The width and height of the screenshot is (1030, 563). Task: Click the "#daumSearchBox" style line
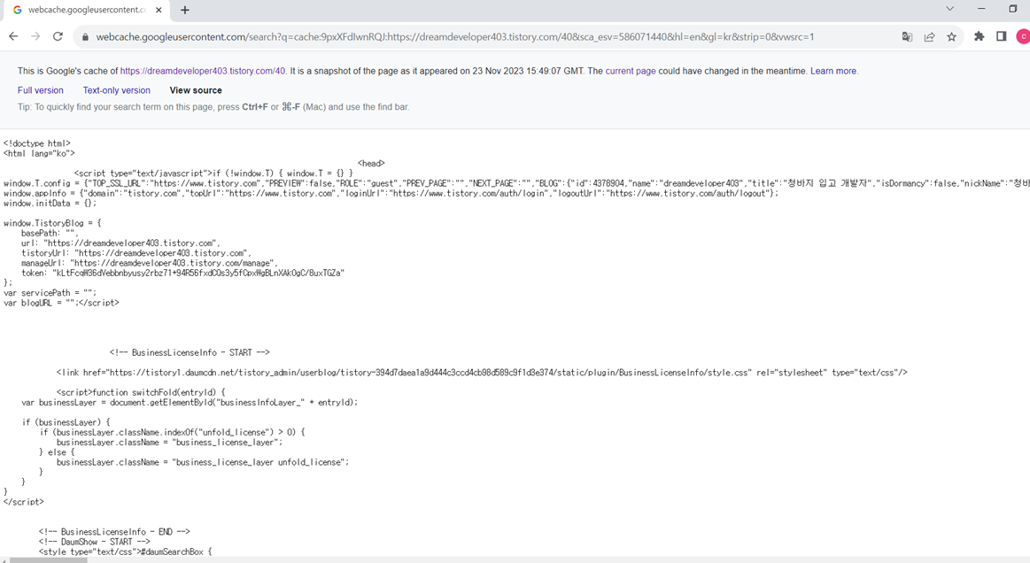tap(126, 551)
